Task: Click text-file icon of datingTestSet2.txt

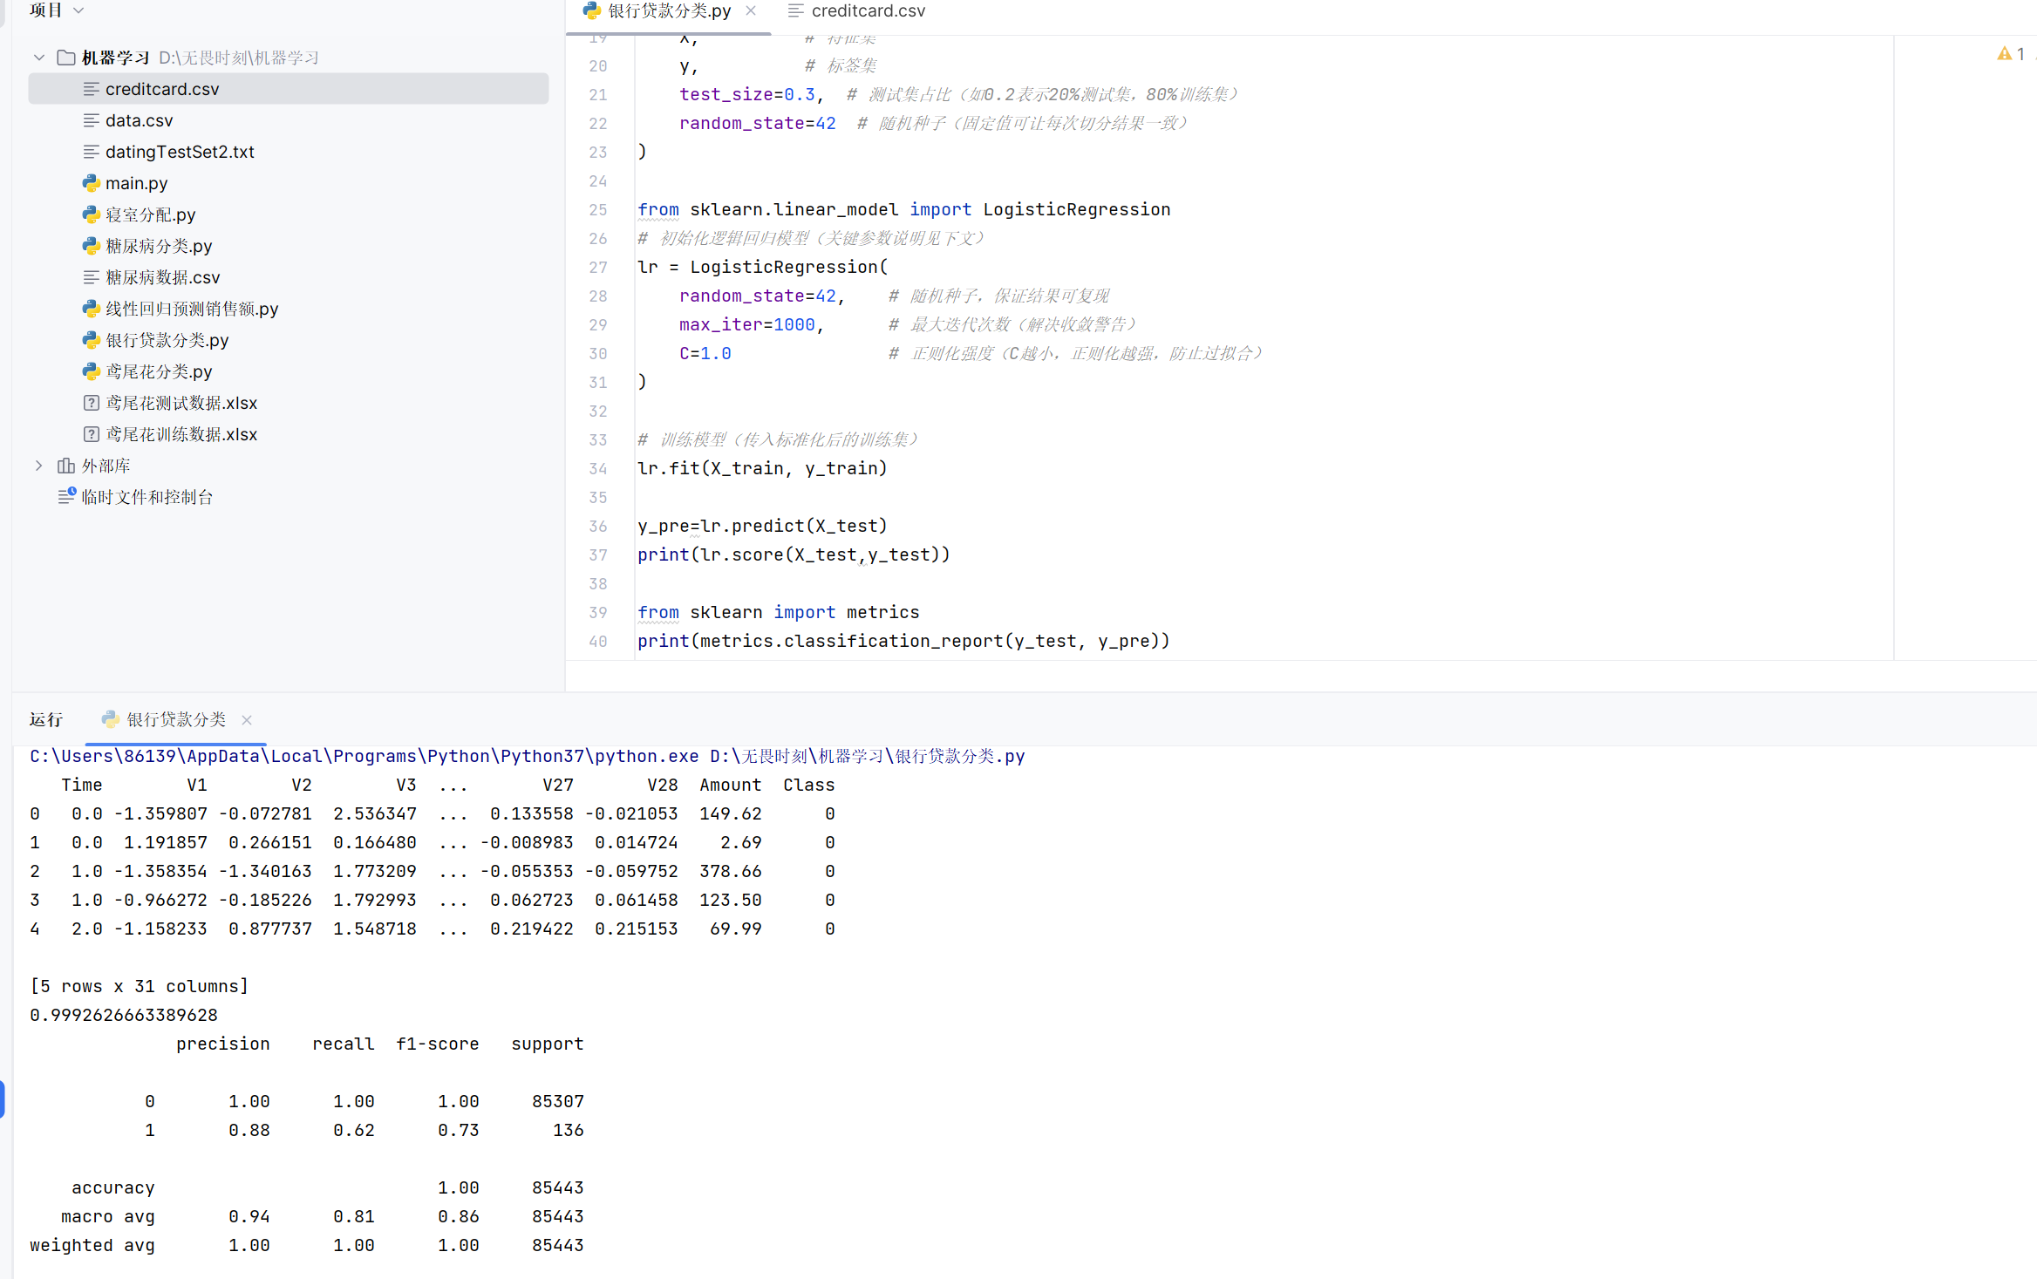Action: (x=91, y=152)
